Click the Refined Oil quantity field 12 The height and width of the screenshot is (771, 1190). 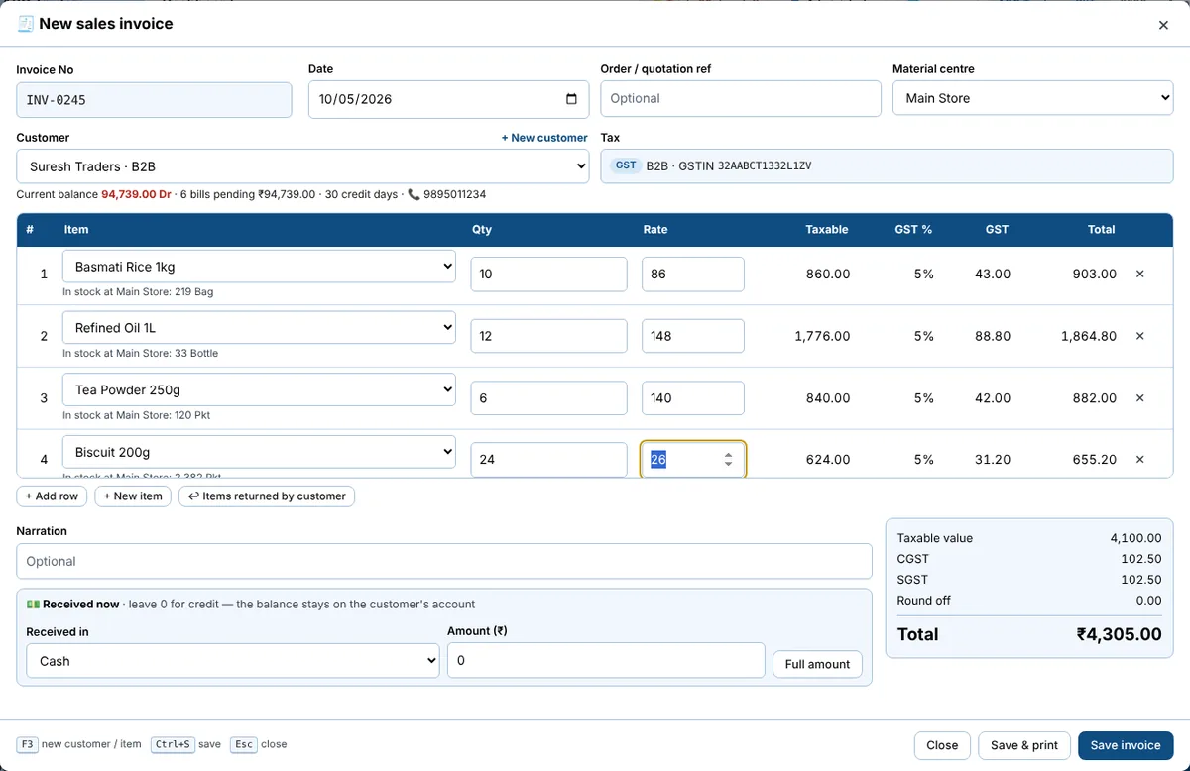coord(548,336)
